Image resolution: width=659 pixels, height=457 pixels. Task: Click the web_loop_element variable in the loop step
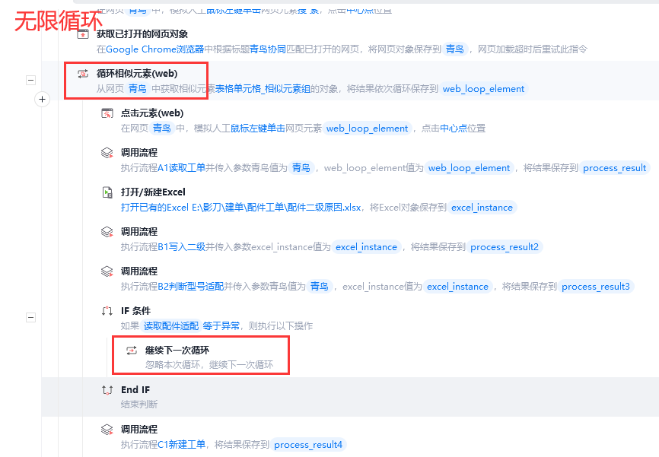pos(483,89)
